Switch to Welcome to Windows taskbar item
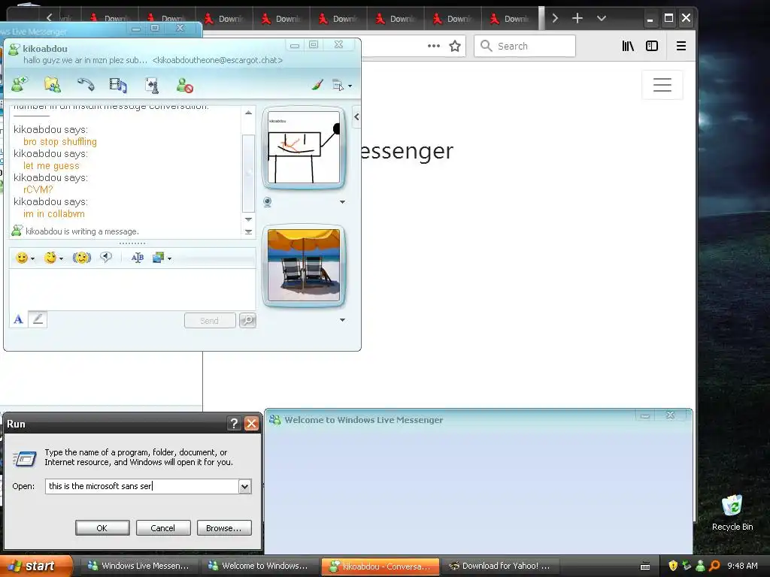This screenshot has width=770, height=577. pos(259,566)
